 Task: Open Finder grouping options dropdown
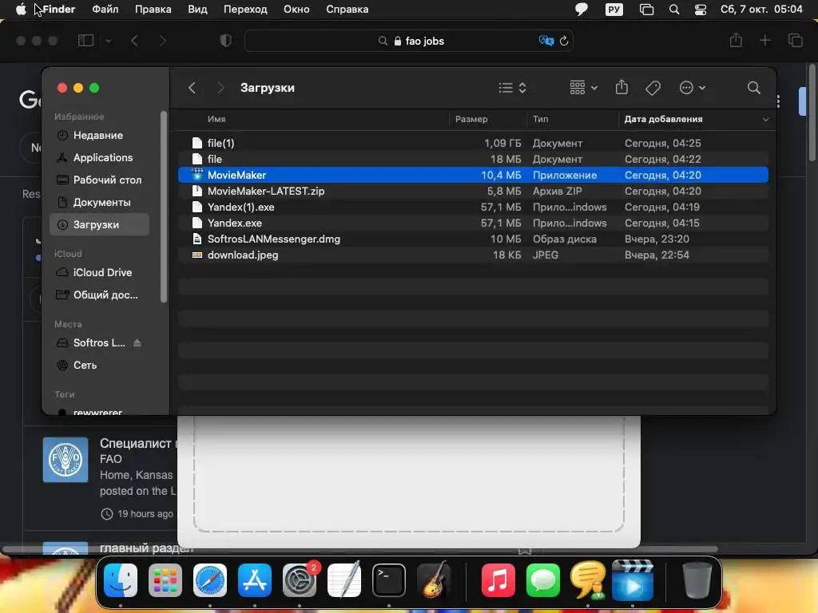pos(583,88)
